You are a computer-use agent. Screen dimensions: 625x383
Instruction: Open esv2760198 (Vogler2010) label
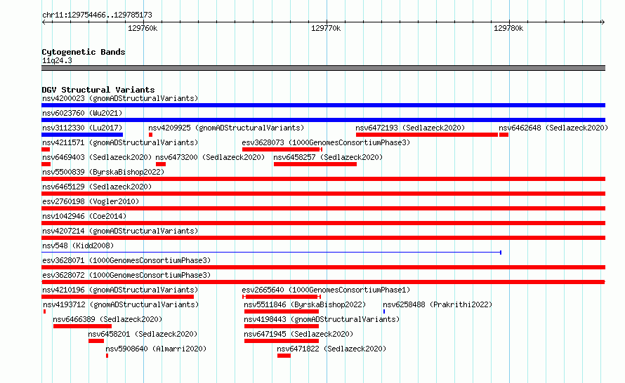[x=91, y=201]
